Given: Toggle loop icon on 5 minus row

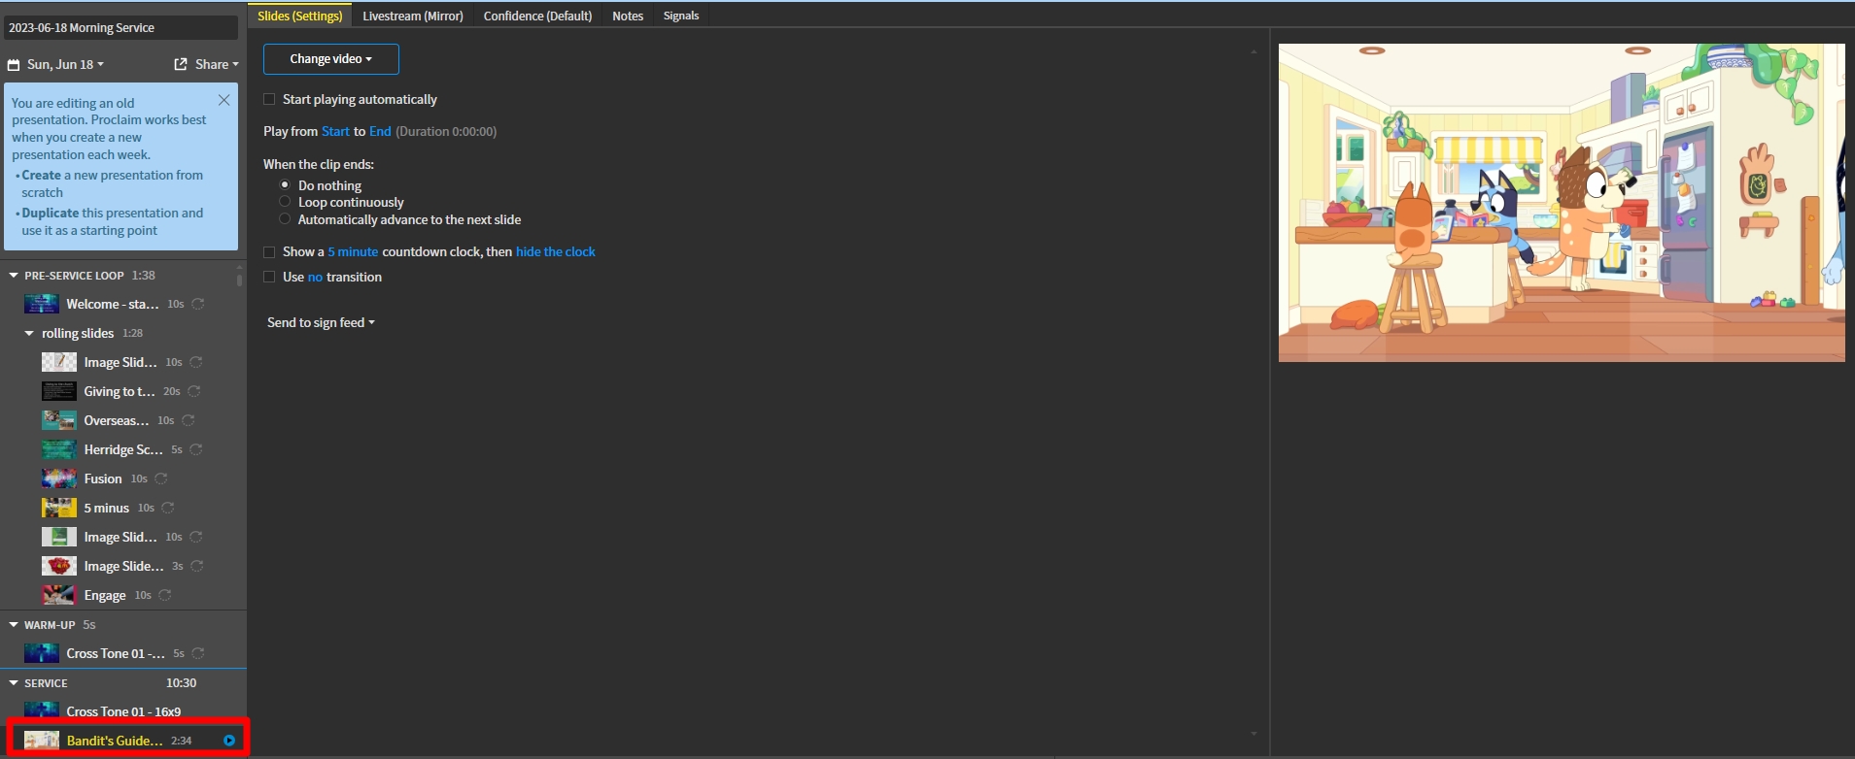Looking at the screenshot, I should (168, 508).
